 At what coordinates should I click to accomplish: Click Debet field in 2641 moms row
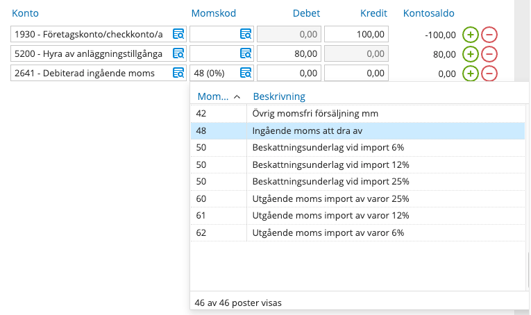(289, 73)
